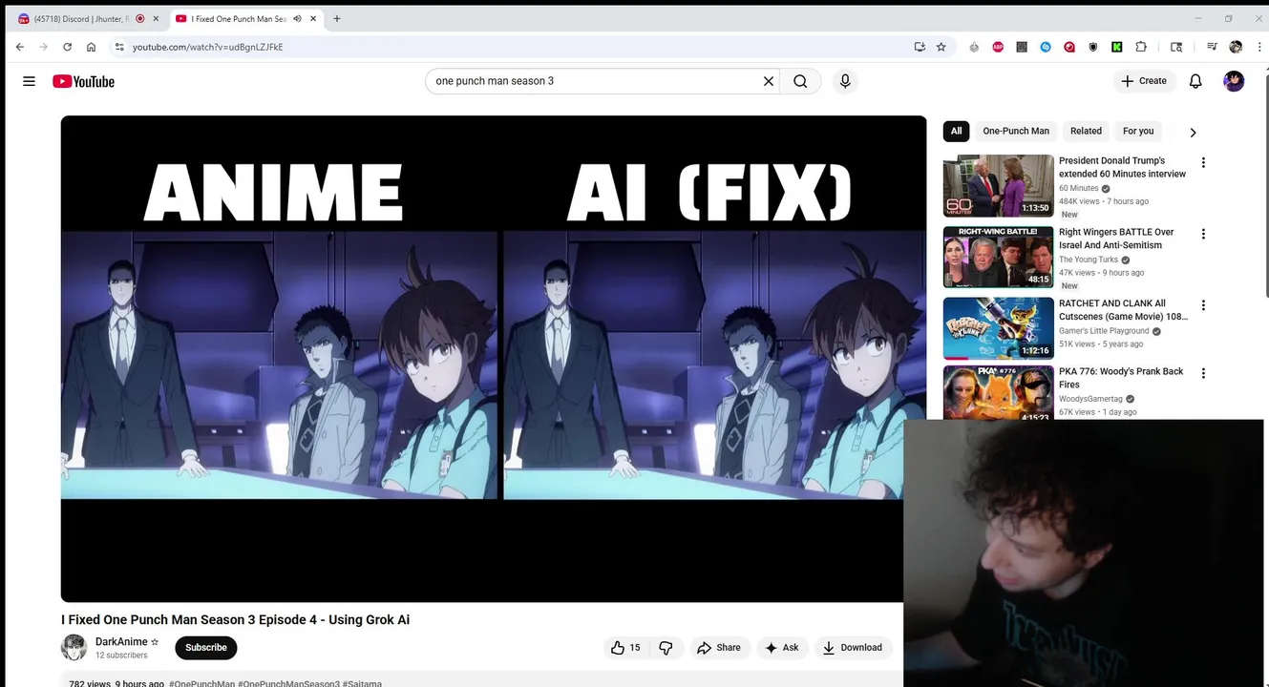Open a new browser tab
1269x687 pixels.
click(x=336, y=18)
